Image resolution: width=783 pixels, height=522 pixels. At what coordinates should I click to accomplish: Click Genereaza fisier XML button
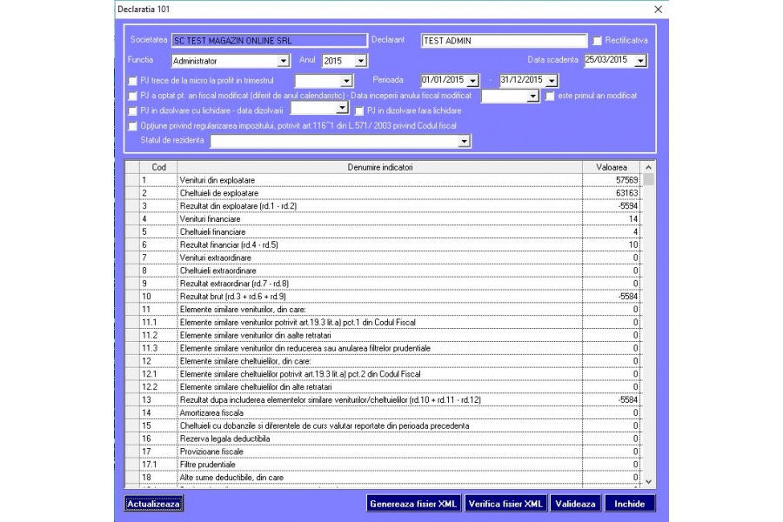413,504
